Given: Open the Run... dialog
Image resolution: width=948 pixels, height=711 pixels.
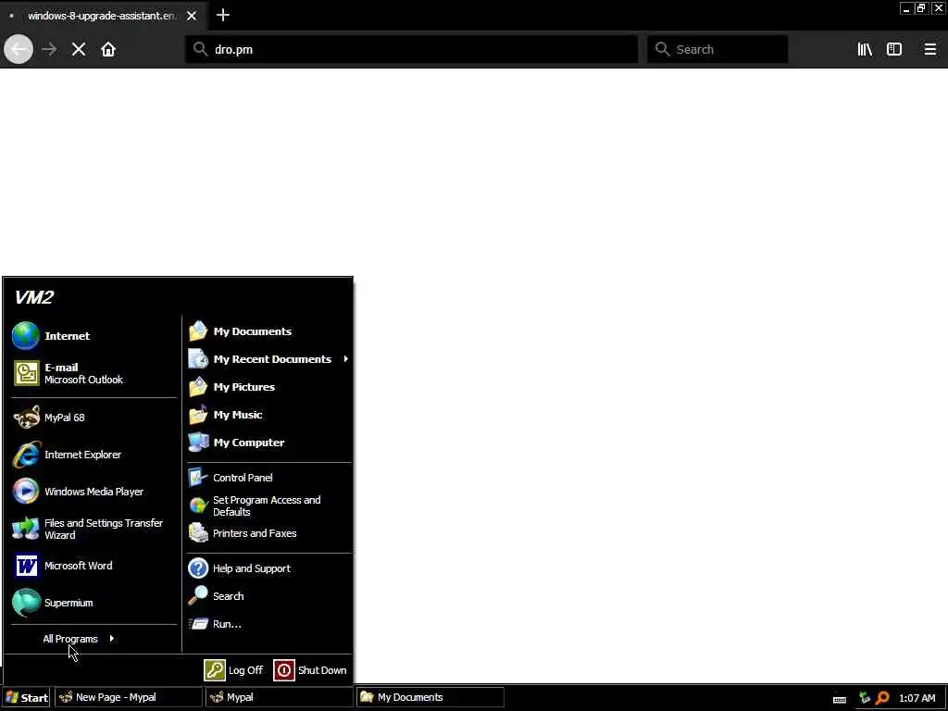Looking at the screenshot, I should coord(269,624).
